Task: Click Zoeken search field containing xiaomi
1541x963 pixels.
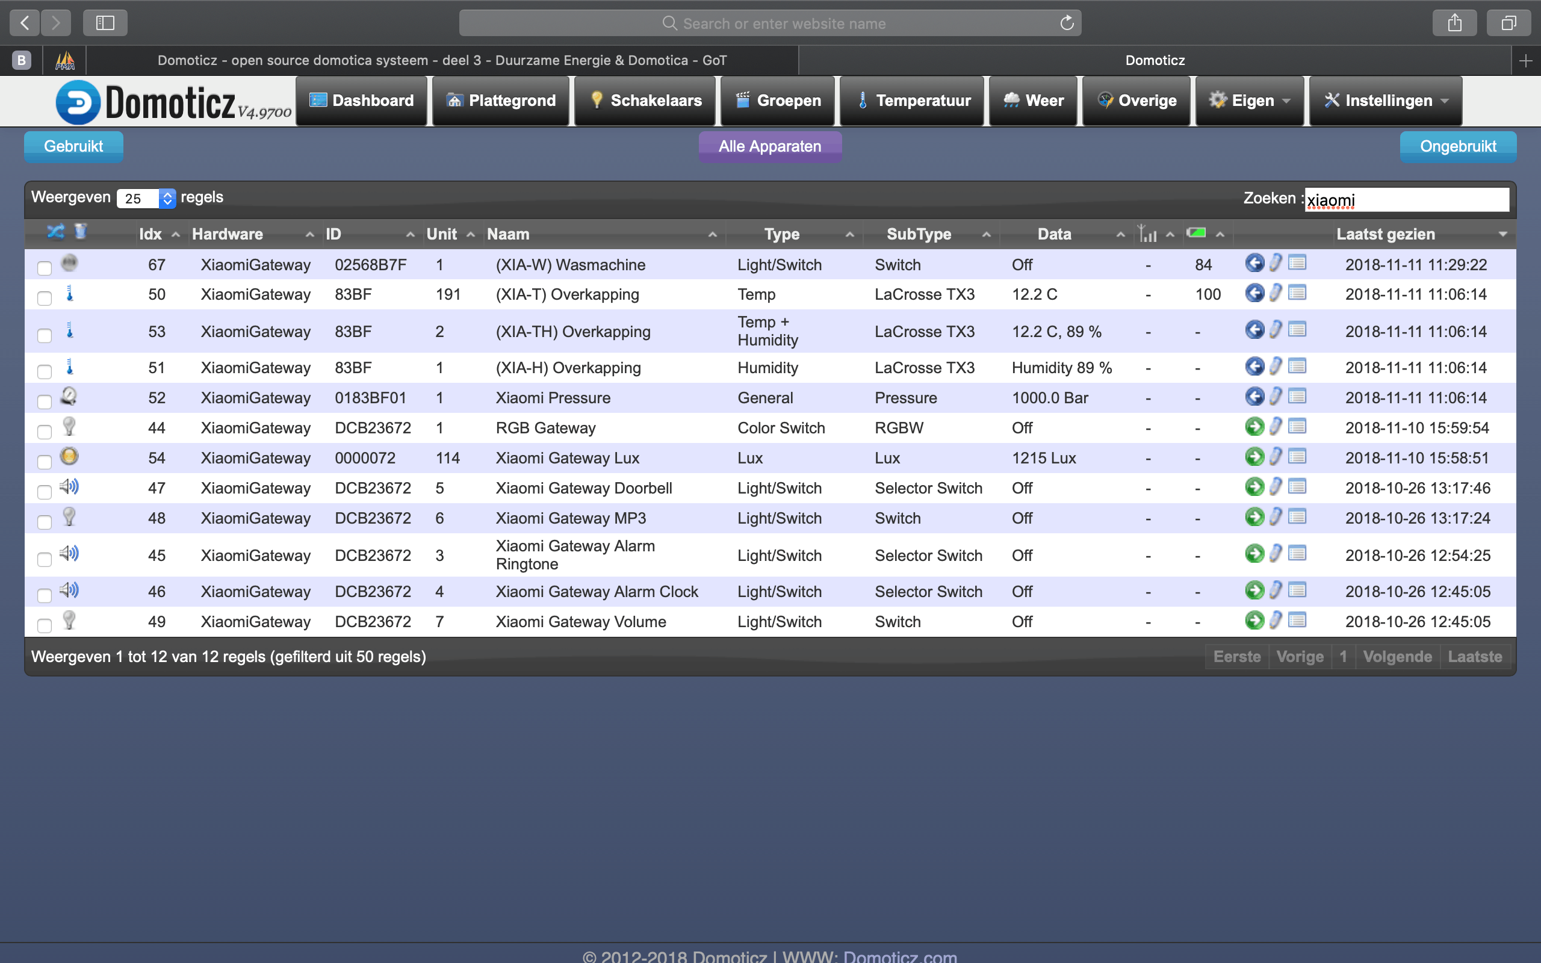Action: pyautogui.click(x=1407, y=199)
